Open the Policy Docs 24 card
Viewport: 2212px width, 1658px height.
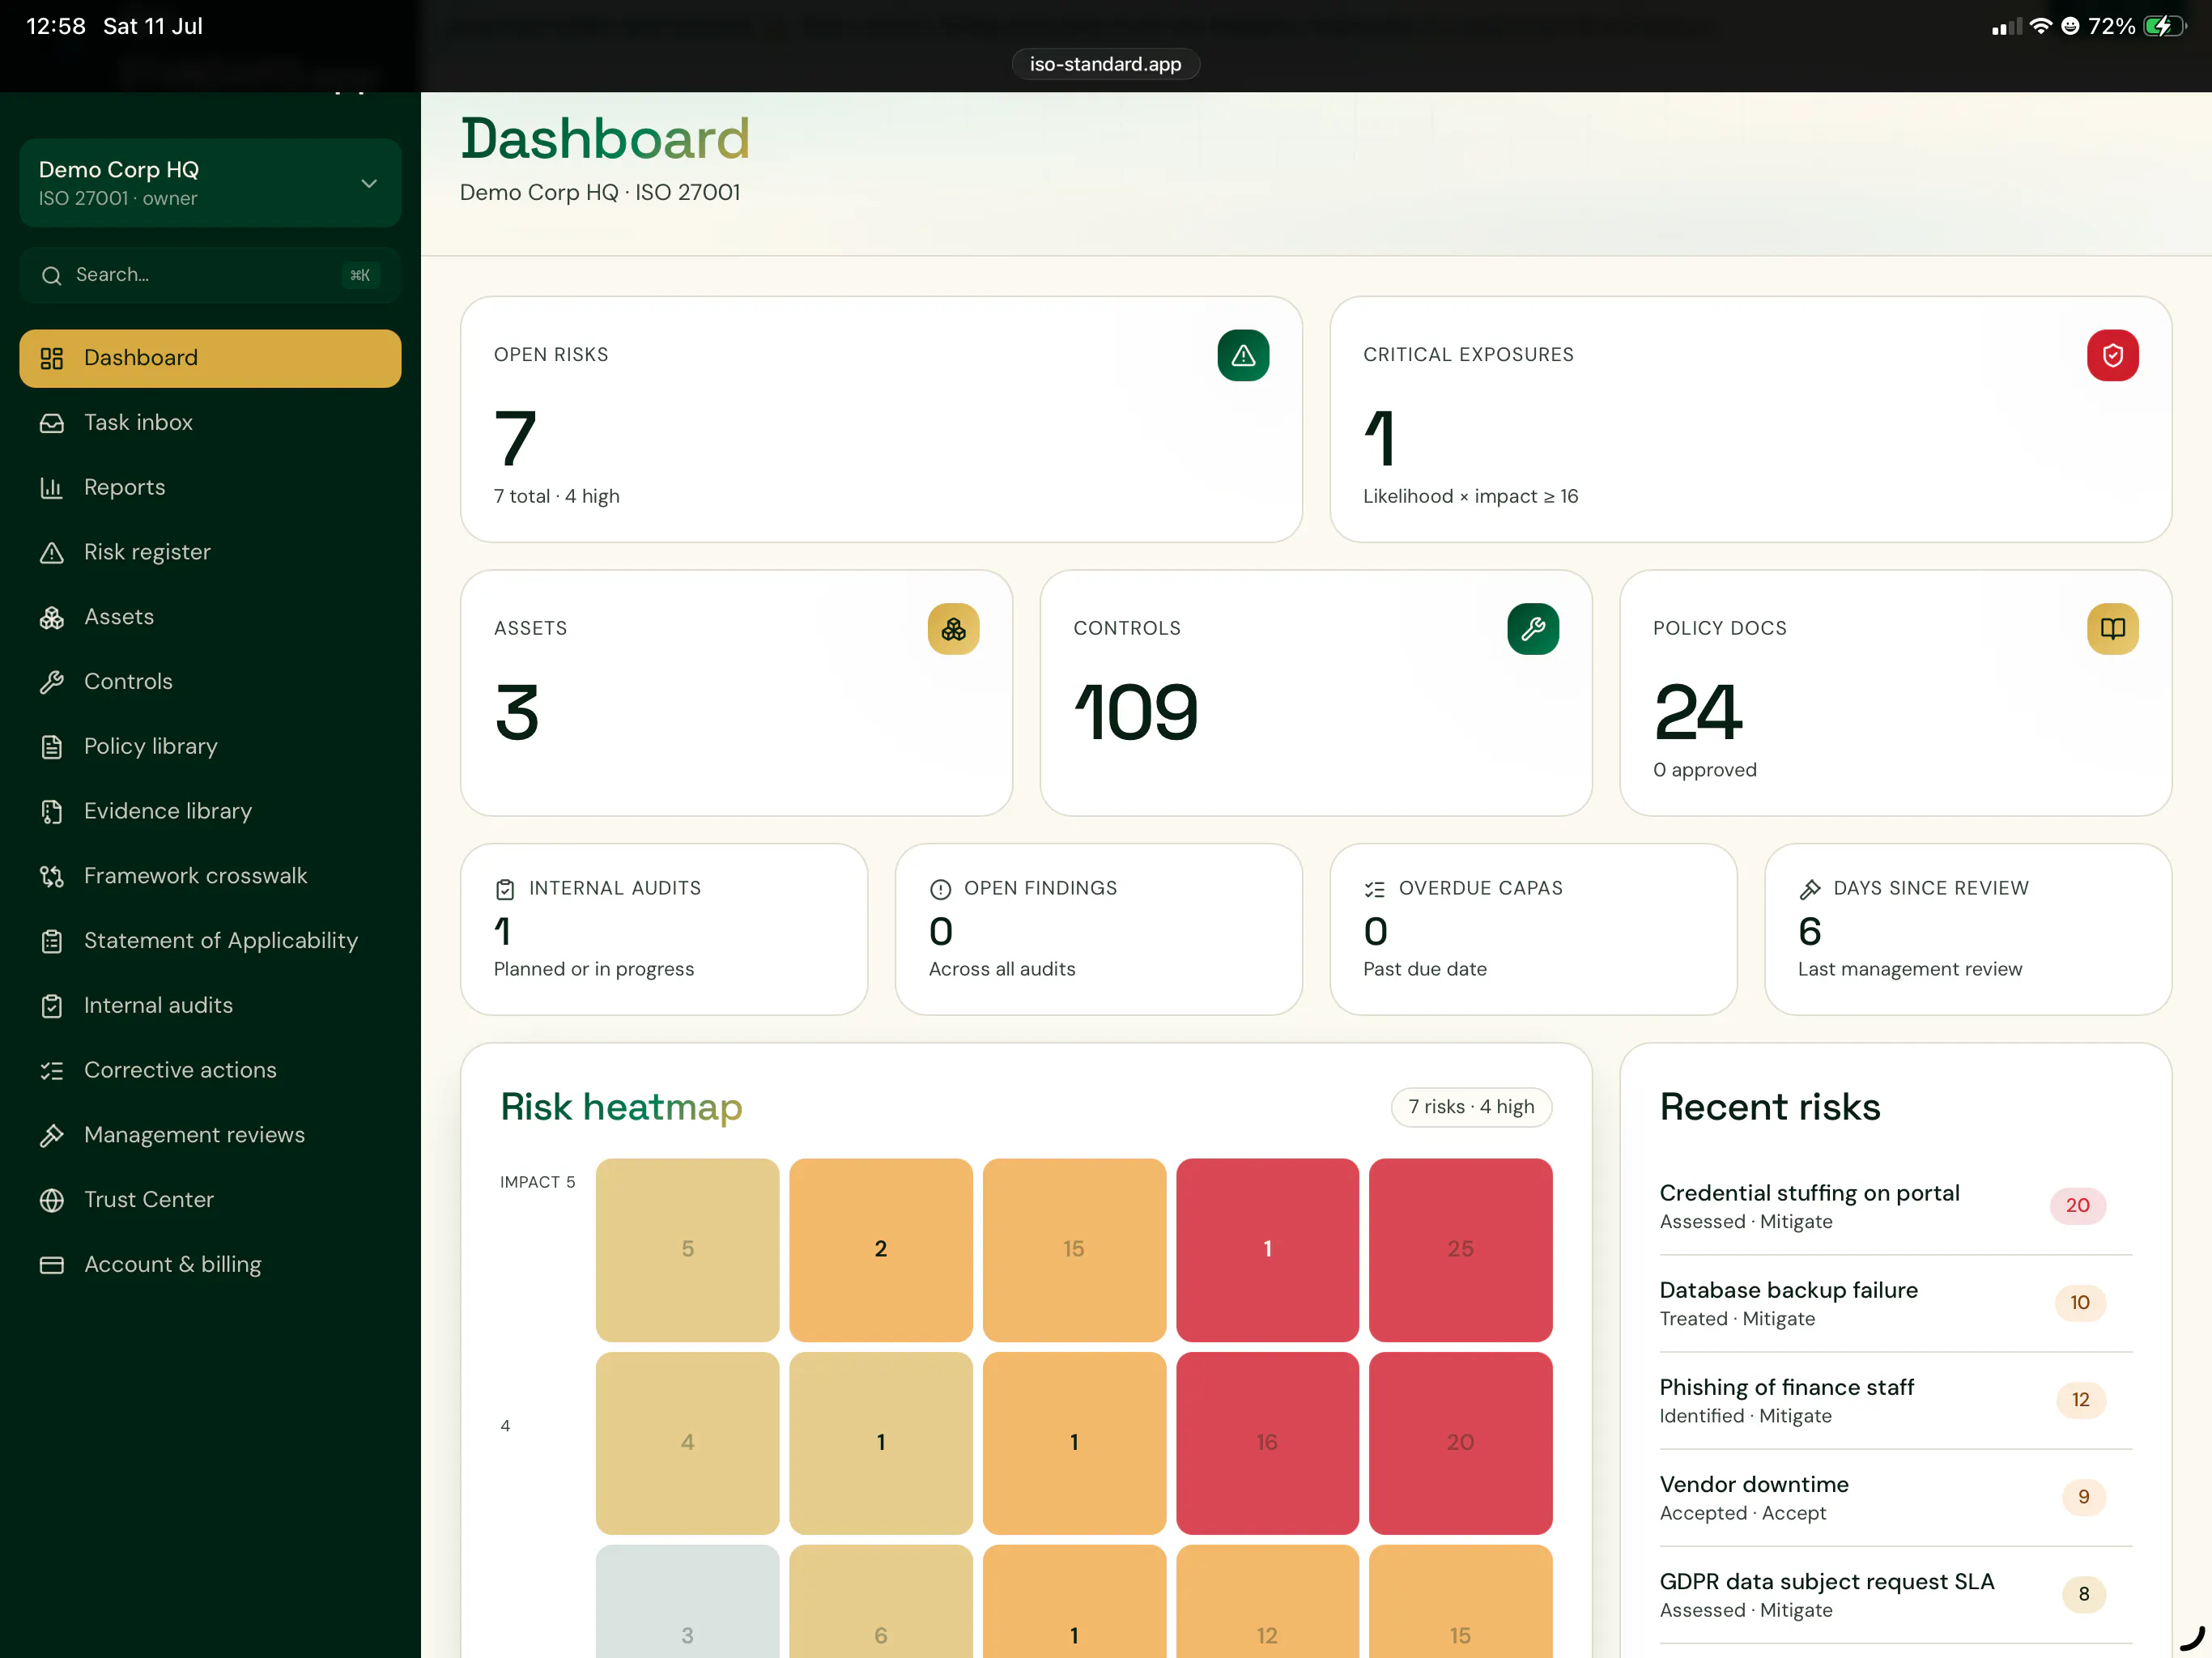tap(1895, 693)
